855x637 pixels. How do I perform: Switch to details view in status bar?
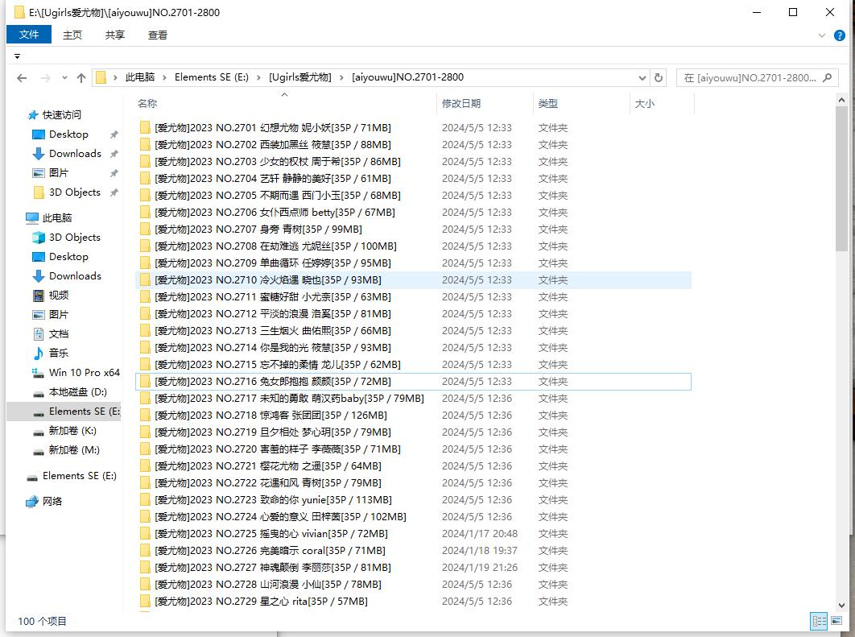click(x=819, y=621)
